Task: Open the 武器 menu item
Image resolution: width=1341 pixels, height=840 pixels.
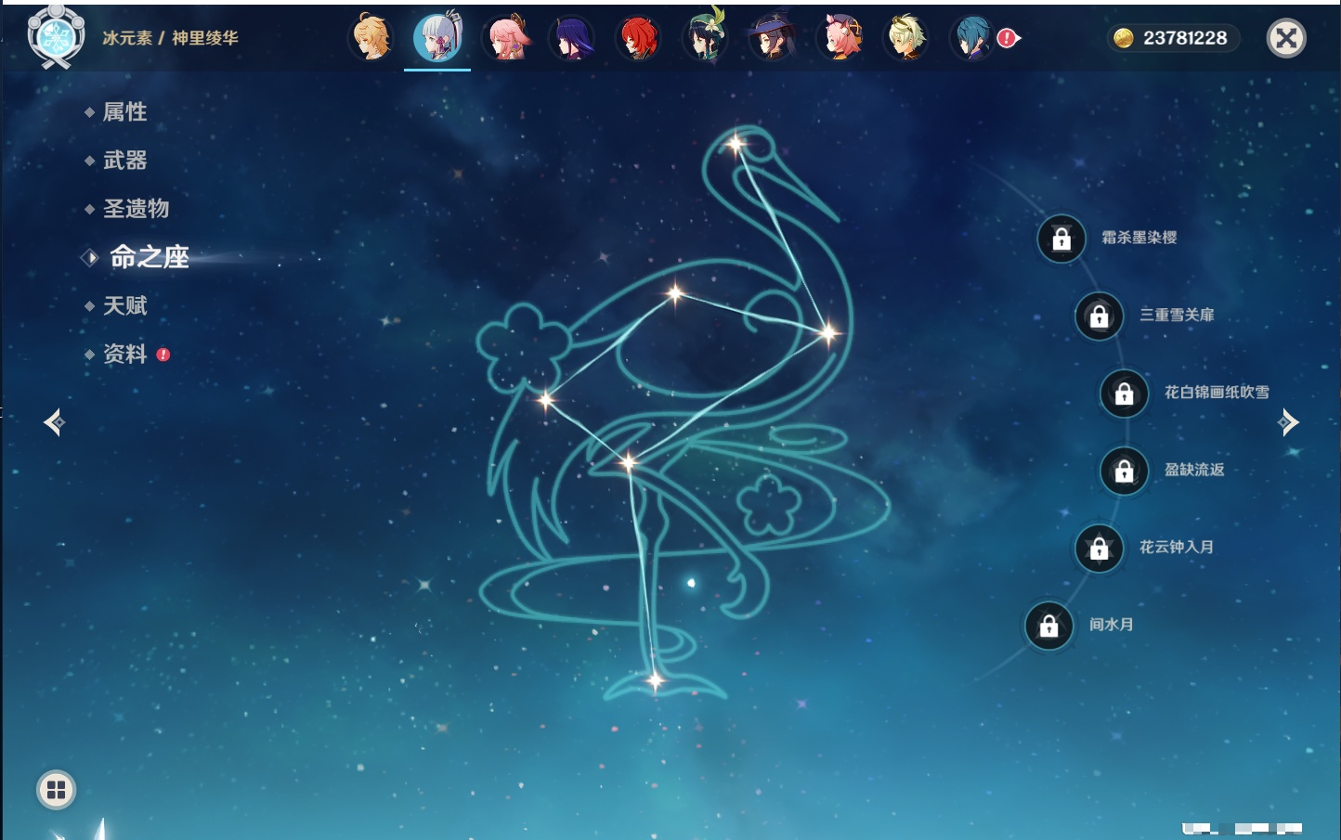Action: (x=124, y=161)
